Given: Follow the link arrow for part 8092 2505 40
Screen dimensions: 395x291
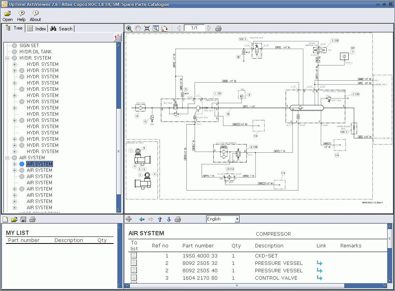Looking at the screenshot, I should tap(319, 271).
